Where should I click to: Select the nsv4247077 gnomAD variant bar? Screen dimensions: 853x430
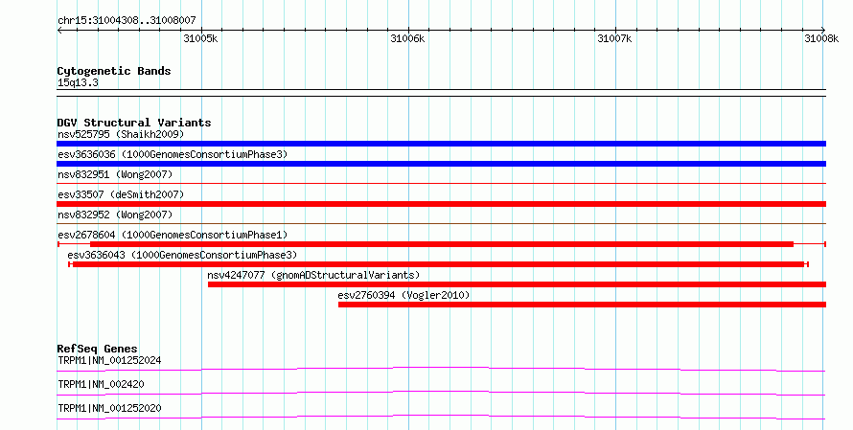pyautogui.click(x=517, y=284)
